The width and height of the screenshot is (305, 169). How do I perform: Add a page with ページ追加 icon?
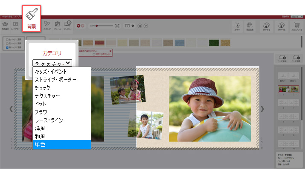[x=282, y=58]
